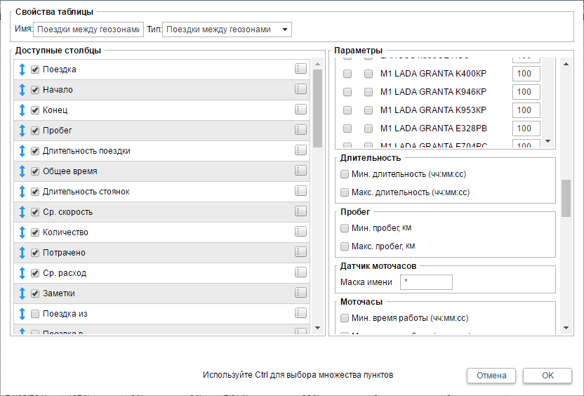Click the reorder arrows icon beside Пробег
584x396 pixels.
click(22, 131)
